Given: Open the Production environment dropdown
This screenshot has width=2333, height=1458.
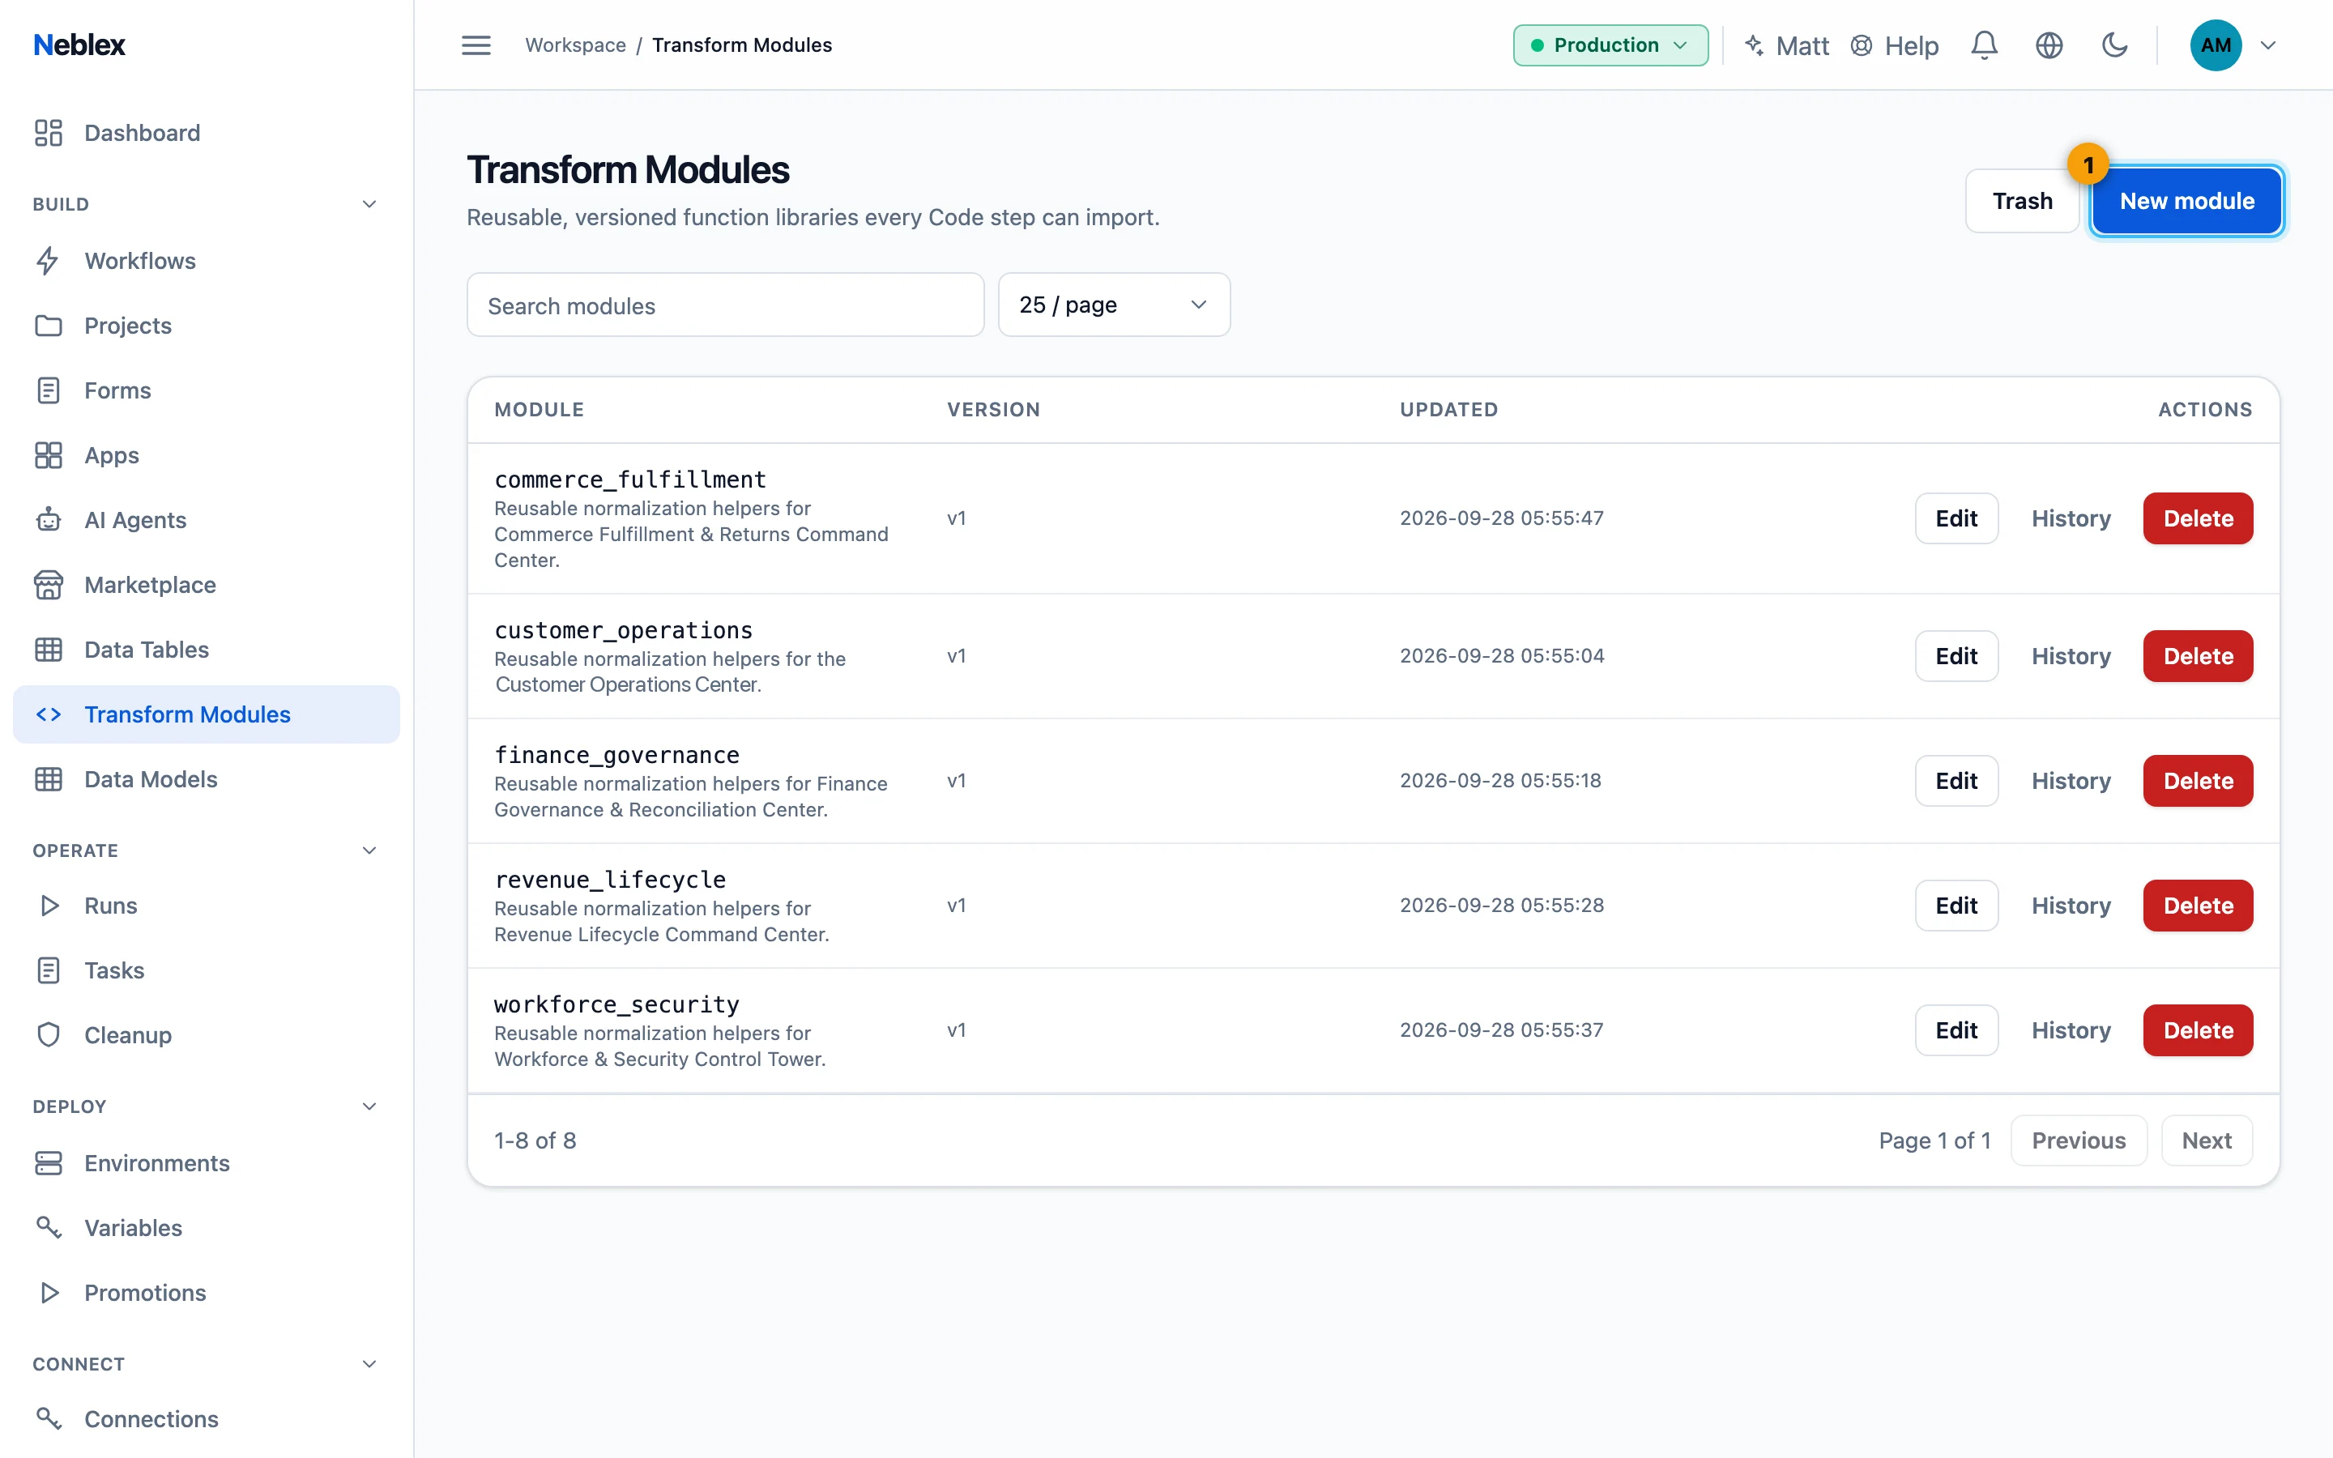Looking at the screenshot, I should [x=1610, y=45].
